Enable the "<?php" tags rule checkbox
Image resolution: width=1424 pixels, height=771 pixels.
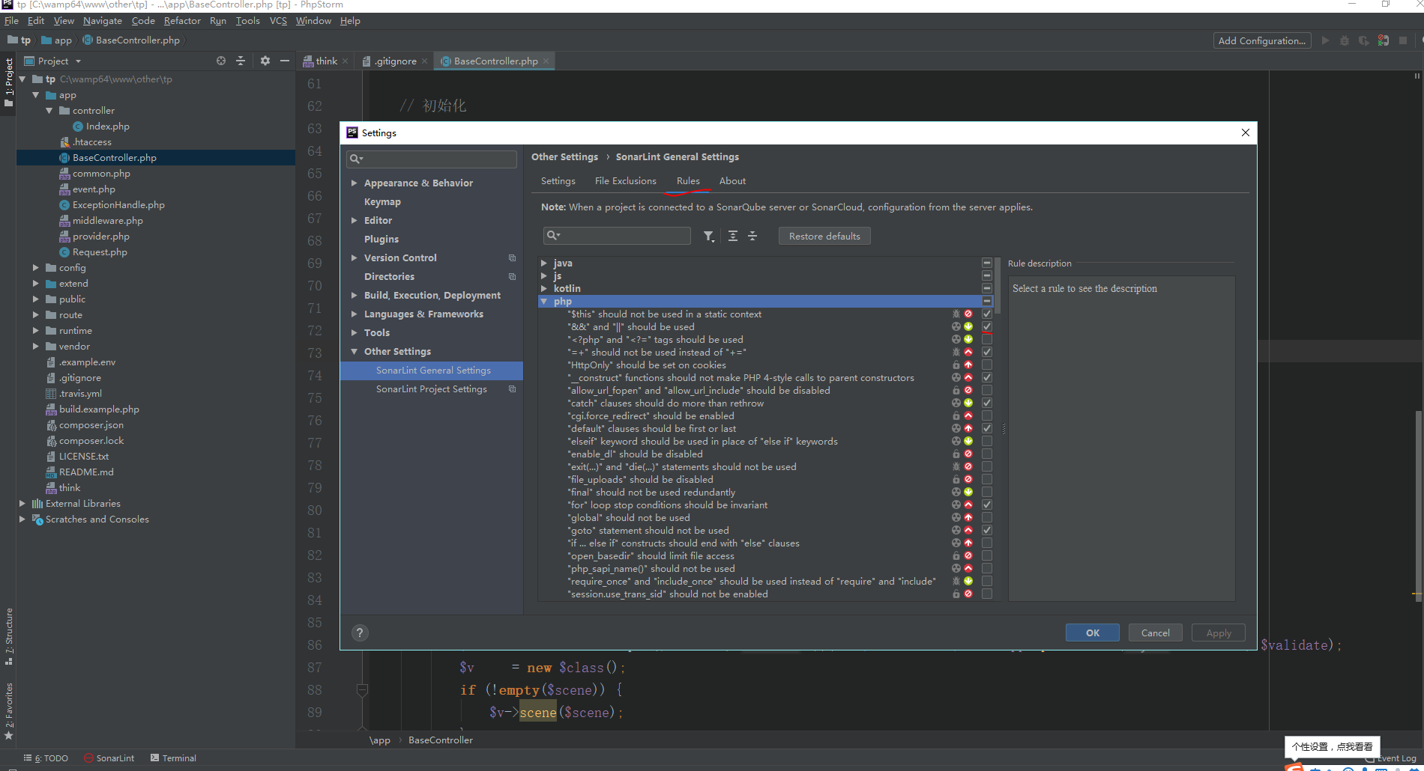click(987, 340)
